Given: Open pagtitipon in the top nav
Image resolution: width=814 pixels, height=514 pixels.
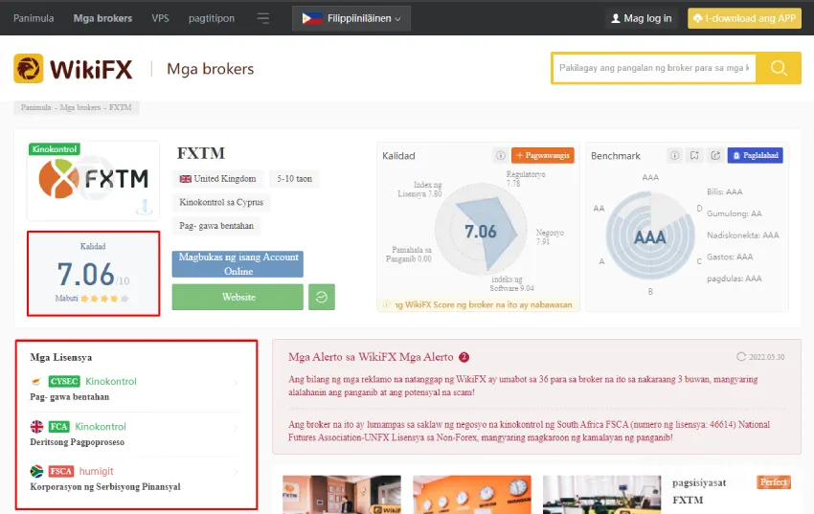Looking at the screenshot, I should point(212,18).
